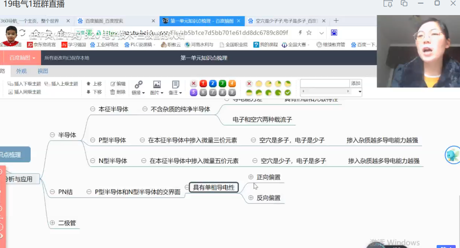Click the tag input field beside 添加
Viewport: 460px width, 248px height.
(x=325, y=83)
